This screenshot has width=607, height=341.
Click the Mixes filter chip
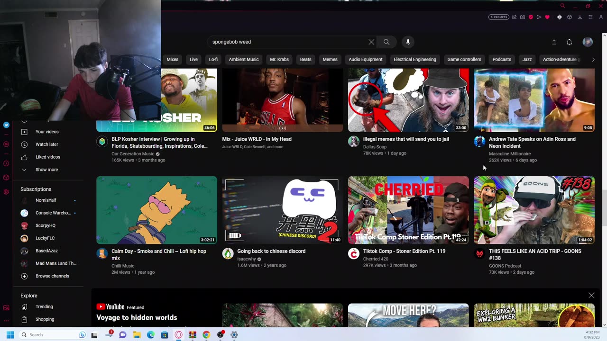173,59
